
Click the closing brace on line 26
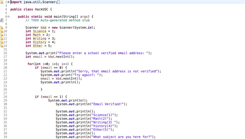[41, 89]
